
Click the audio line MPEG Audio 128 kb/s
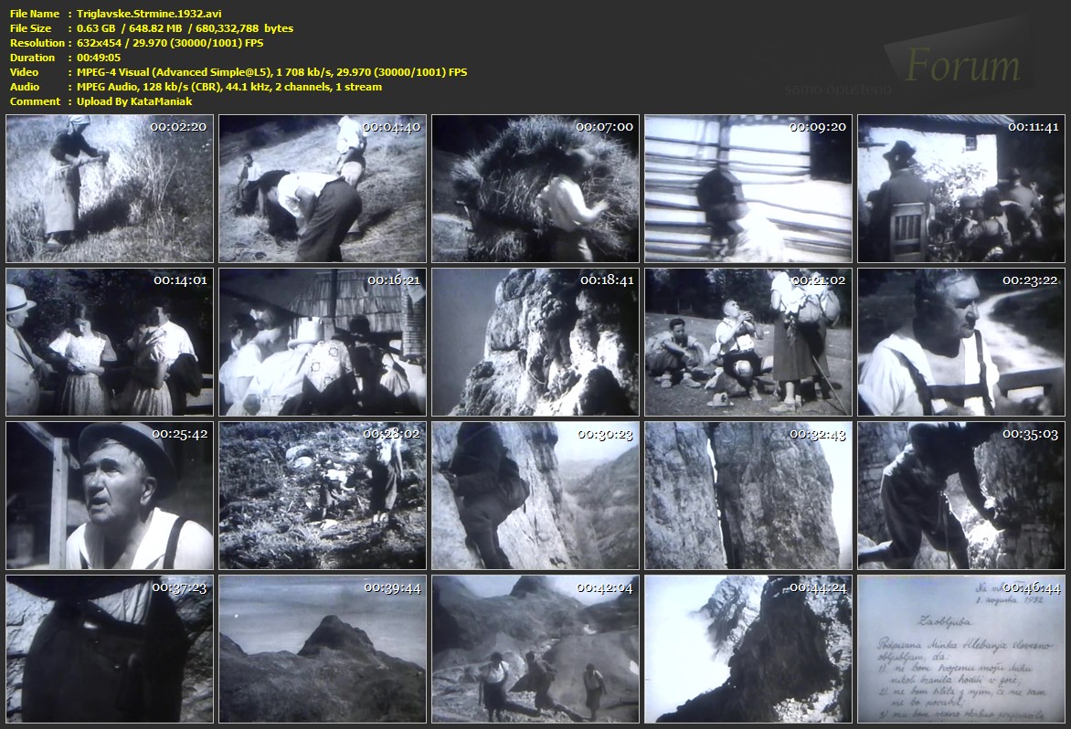pos(229,87)
